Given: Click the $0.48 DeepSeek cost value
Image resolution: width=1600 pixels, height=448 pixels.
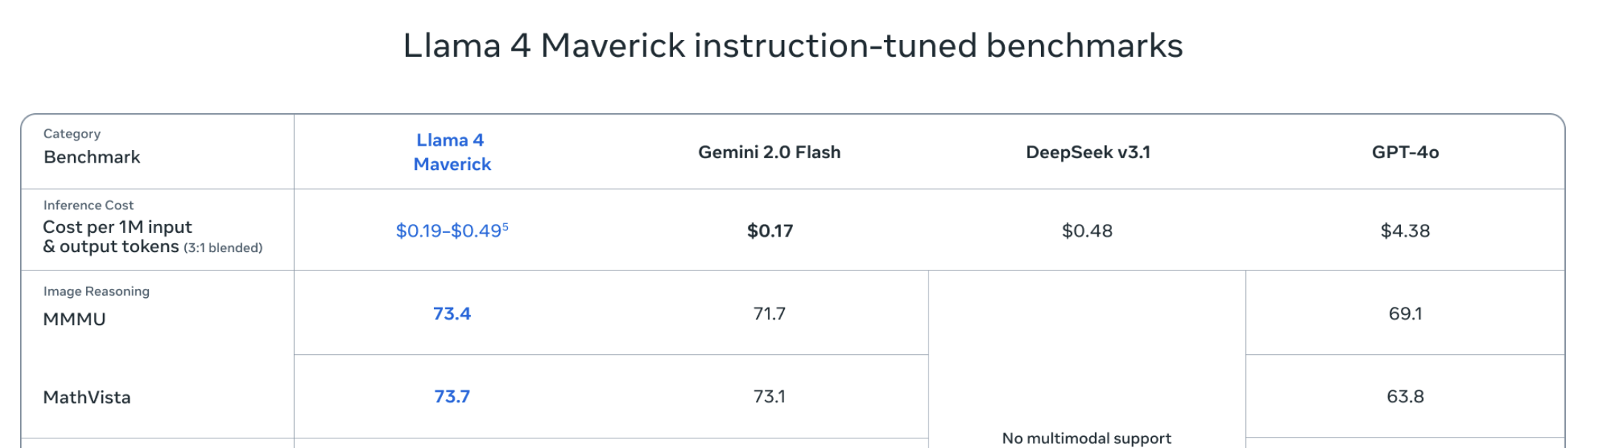Looking at the screenshot, I should click(1087, 231).
